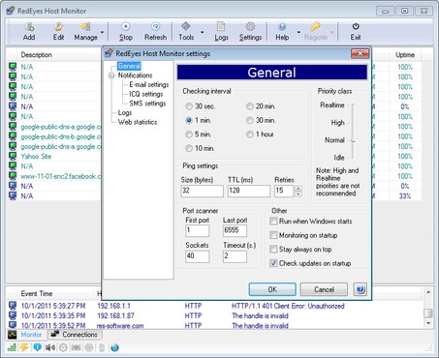This screenshot has height=358, width=439.
Task: Select 5 min. checking interval
Action: (189, 134)
